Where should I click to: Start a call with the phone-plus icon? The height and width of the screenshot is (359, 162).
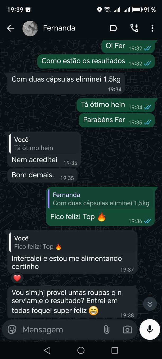[134, 28]
